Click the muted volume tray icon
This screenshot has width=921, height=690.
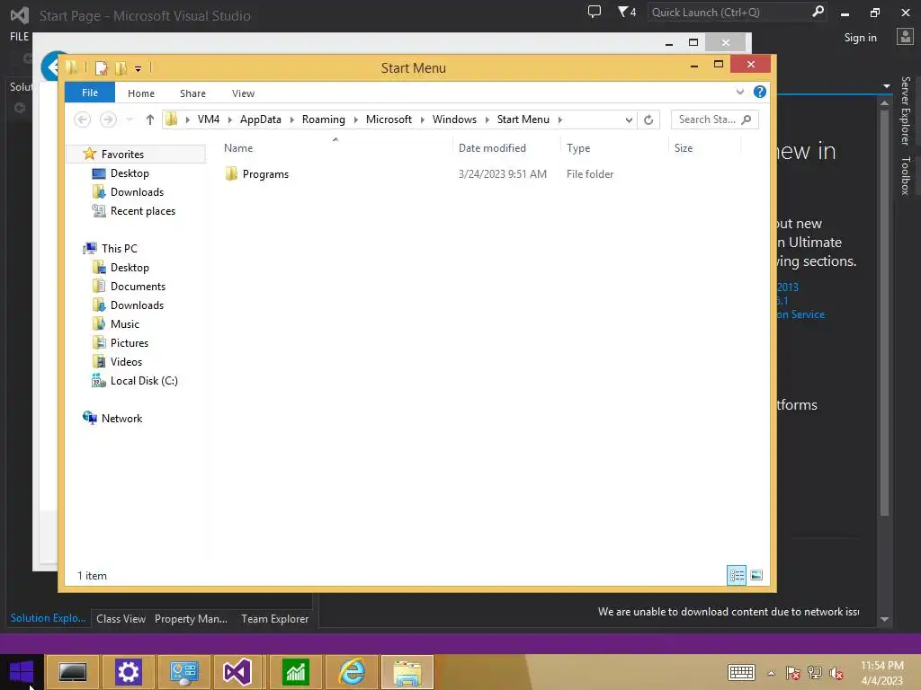click(x=836, y=673)
